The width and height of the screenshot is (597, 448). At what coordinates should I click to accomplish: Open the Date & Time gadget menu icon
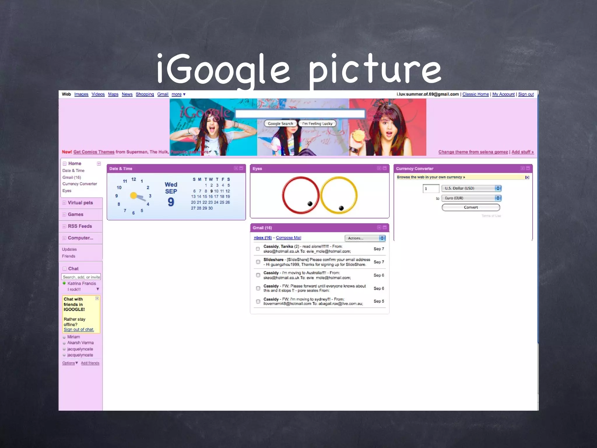coord(236,168)
